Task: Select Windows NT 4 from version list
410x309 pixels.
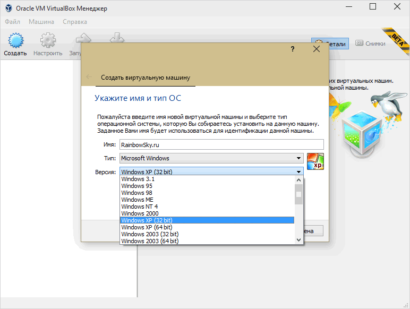Action: (x=207, y=207)
